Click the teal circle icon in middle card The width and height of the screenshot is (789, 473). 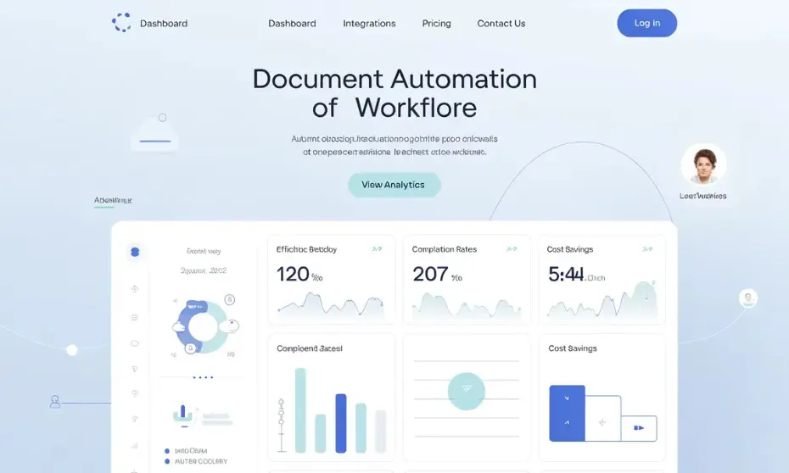pyautogui.click(x=466, y=389)
